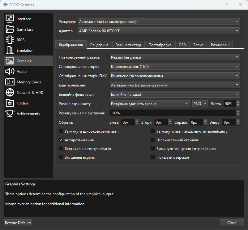Open the Achievements trophy icon
The width and height of the screenshot is (248, 230).
[x=10, y=113]
